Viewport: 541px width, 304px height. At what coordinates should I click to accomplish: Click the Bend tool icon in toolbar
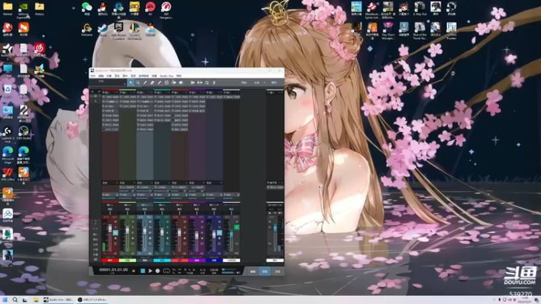point(174,82)
